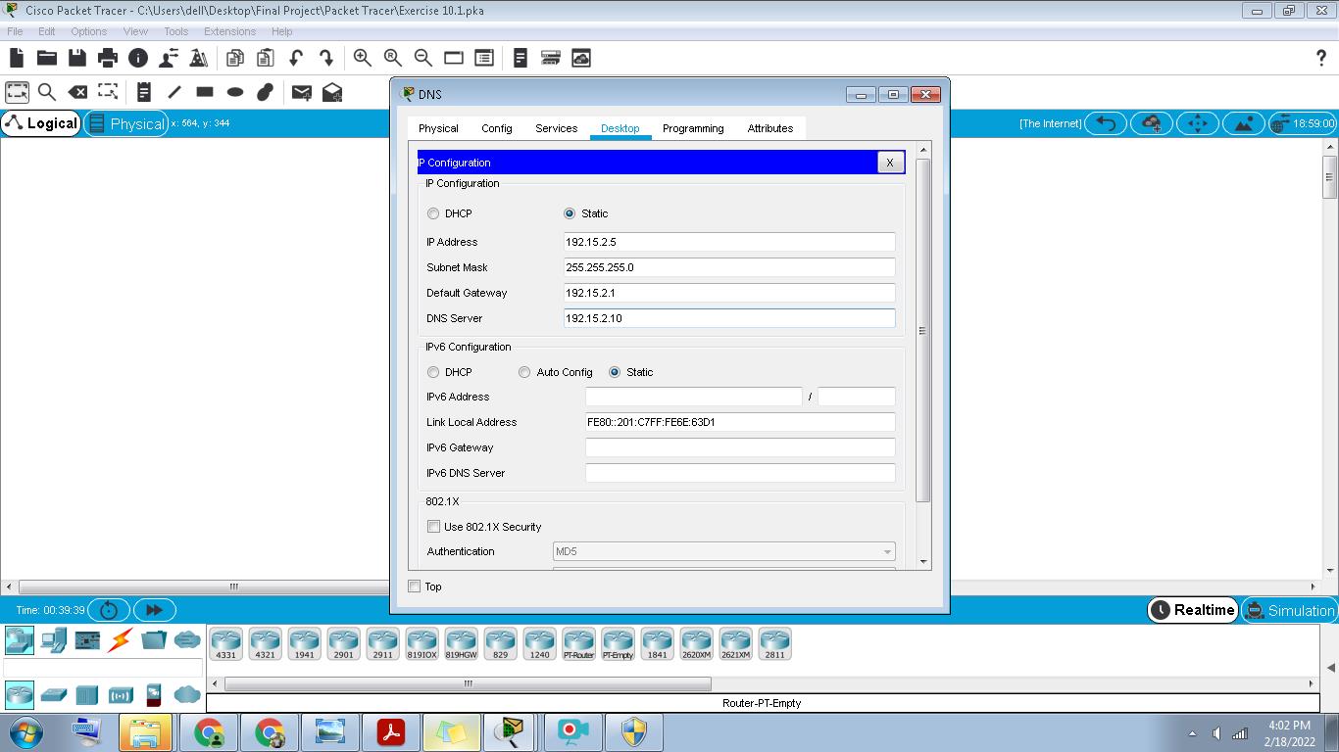Click the Fast Forward Time button
The image size is (1339, 752).
[154, 610]
